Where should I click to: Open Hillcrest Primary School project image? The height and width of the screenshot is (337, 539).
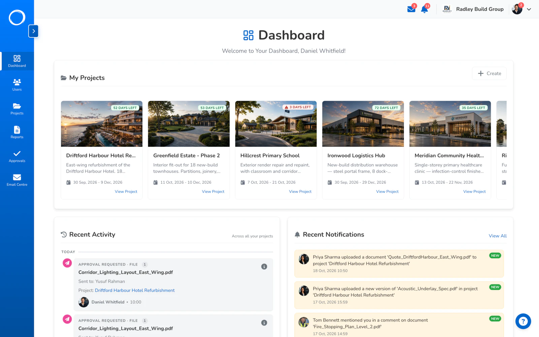coord(276,124)
